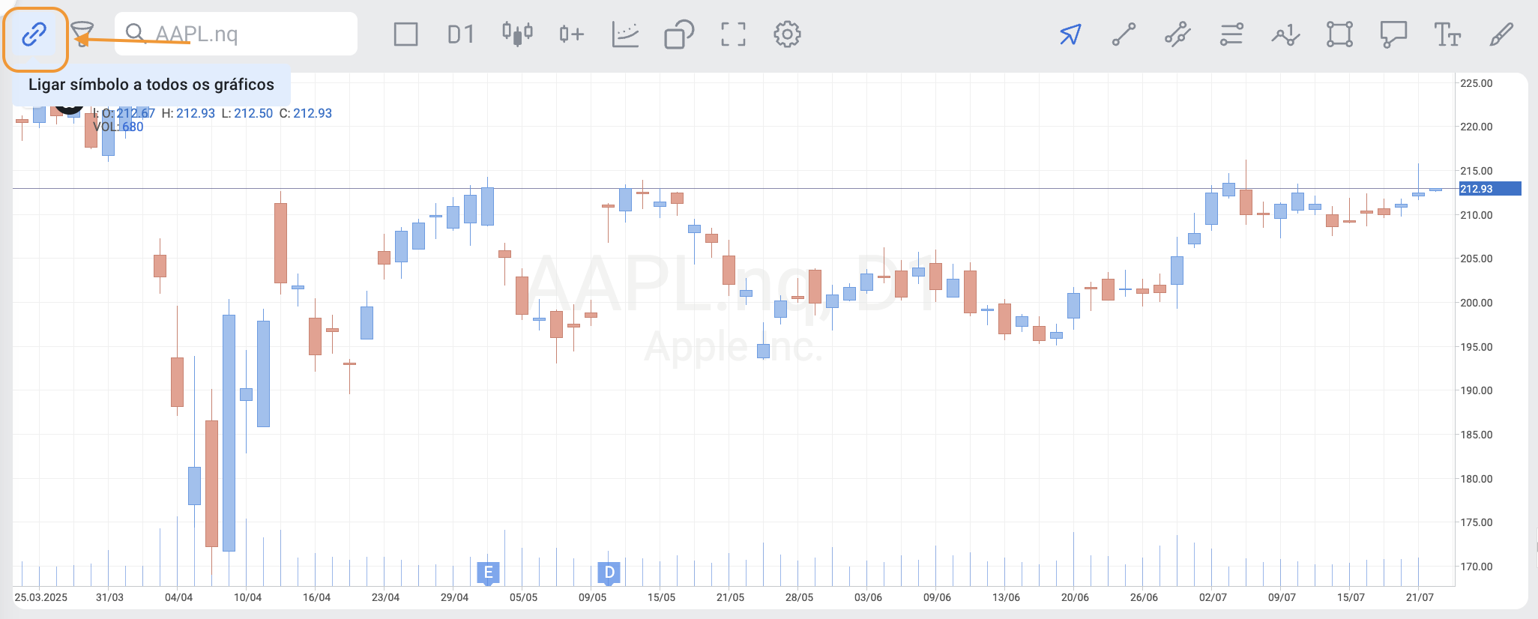The height and width of the screenshot is (619, 1538).
Task: Select the text label tool
Action: click(x=1447, y=34)
